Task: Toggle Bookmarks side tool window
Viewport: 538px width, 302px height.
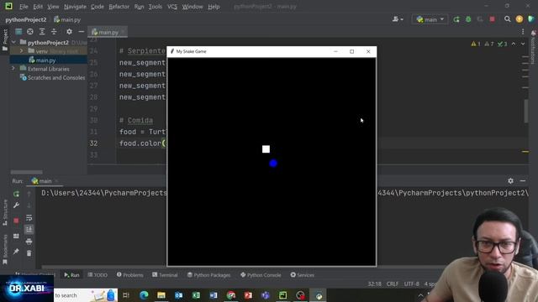Action: click(5, 250)
